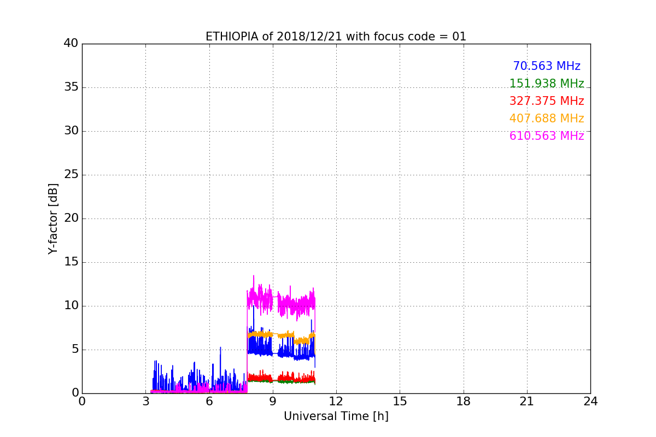
Task: Click the y-axis tick value 25
Action: 71,175
